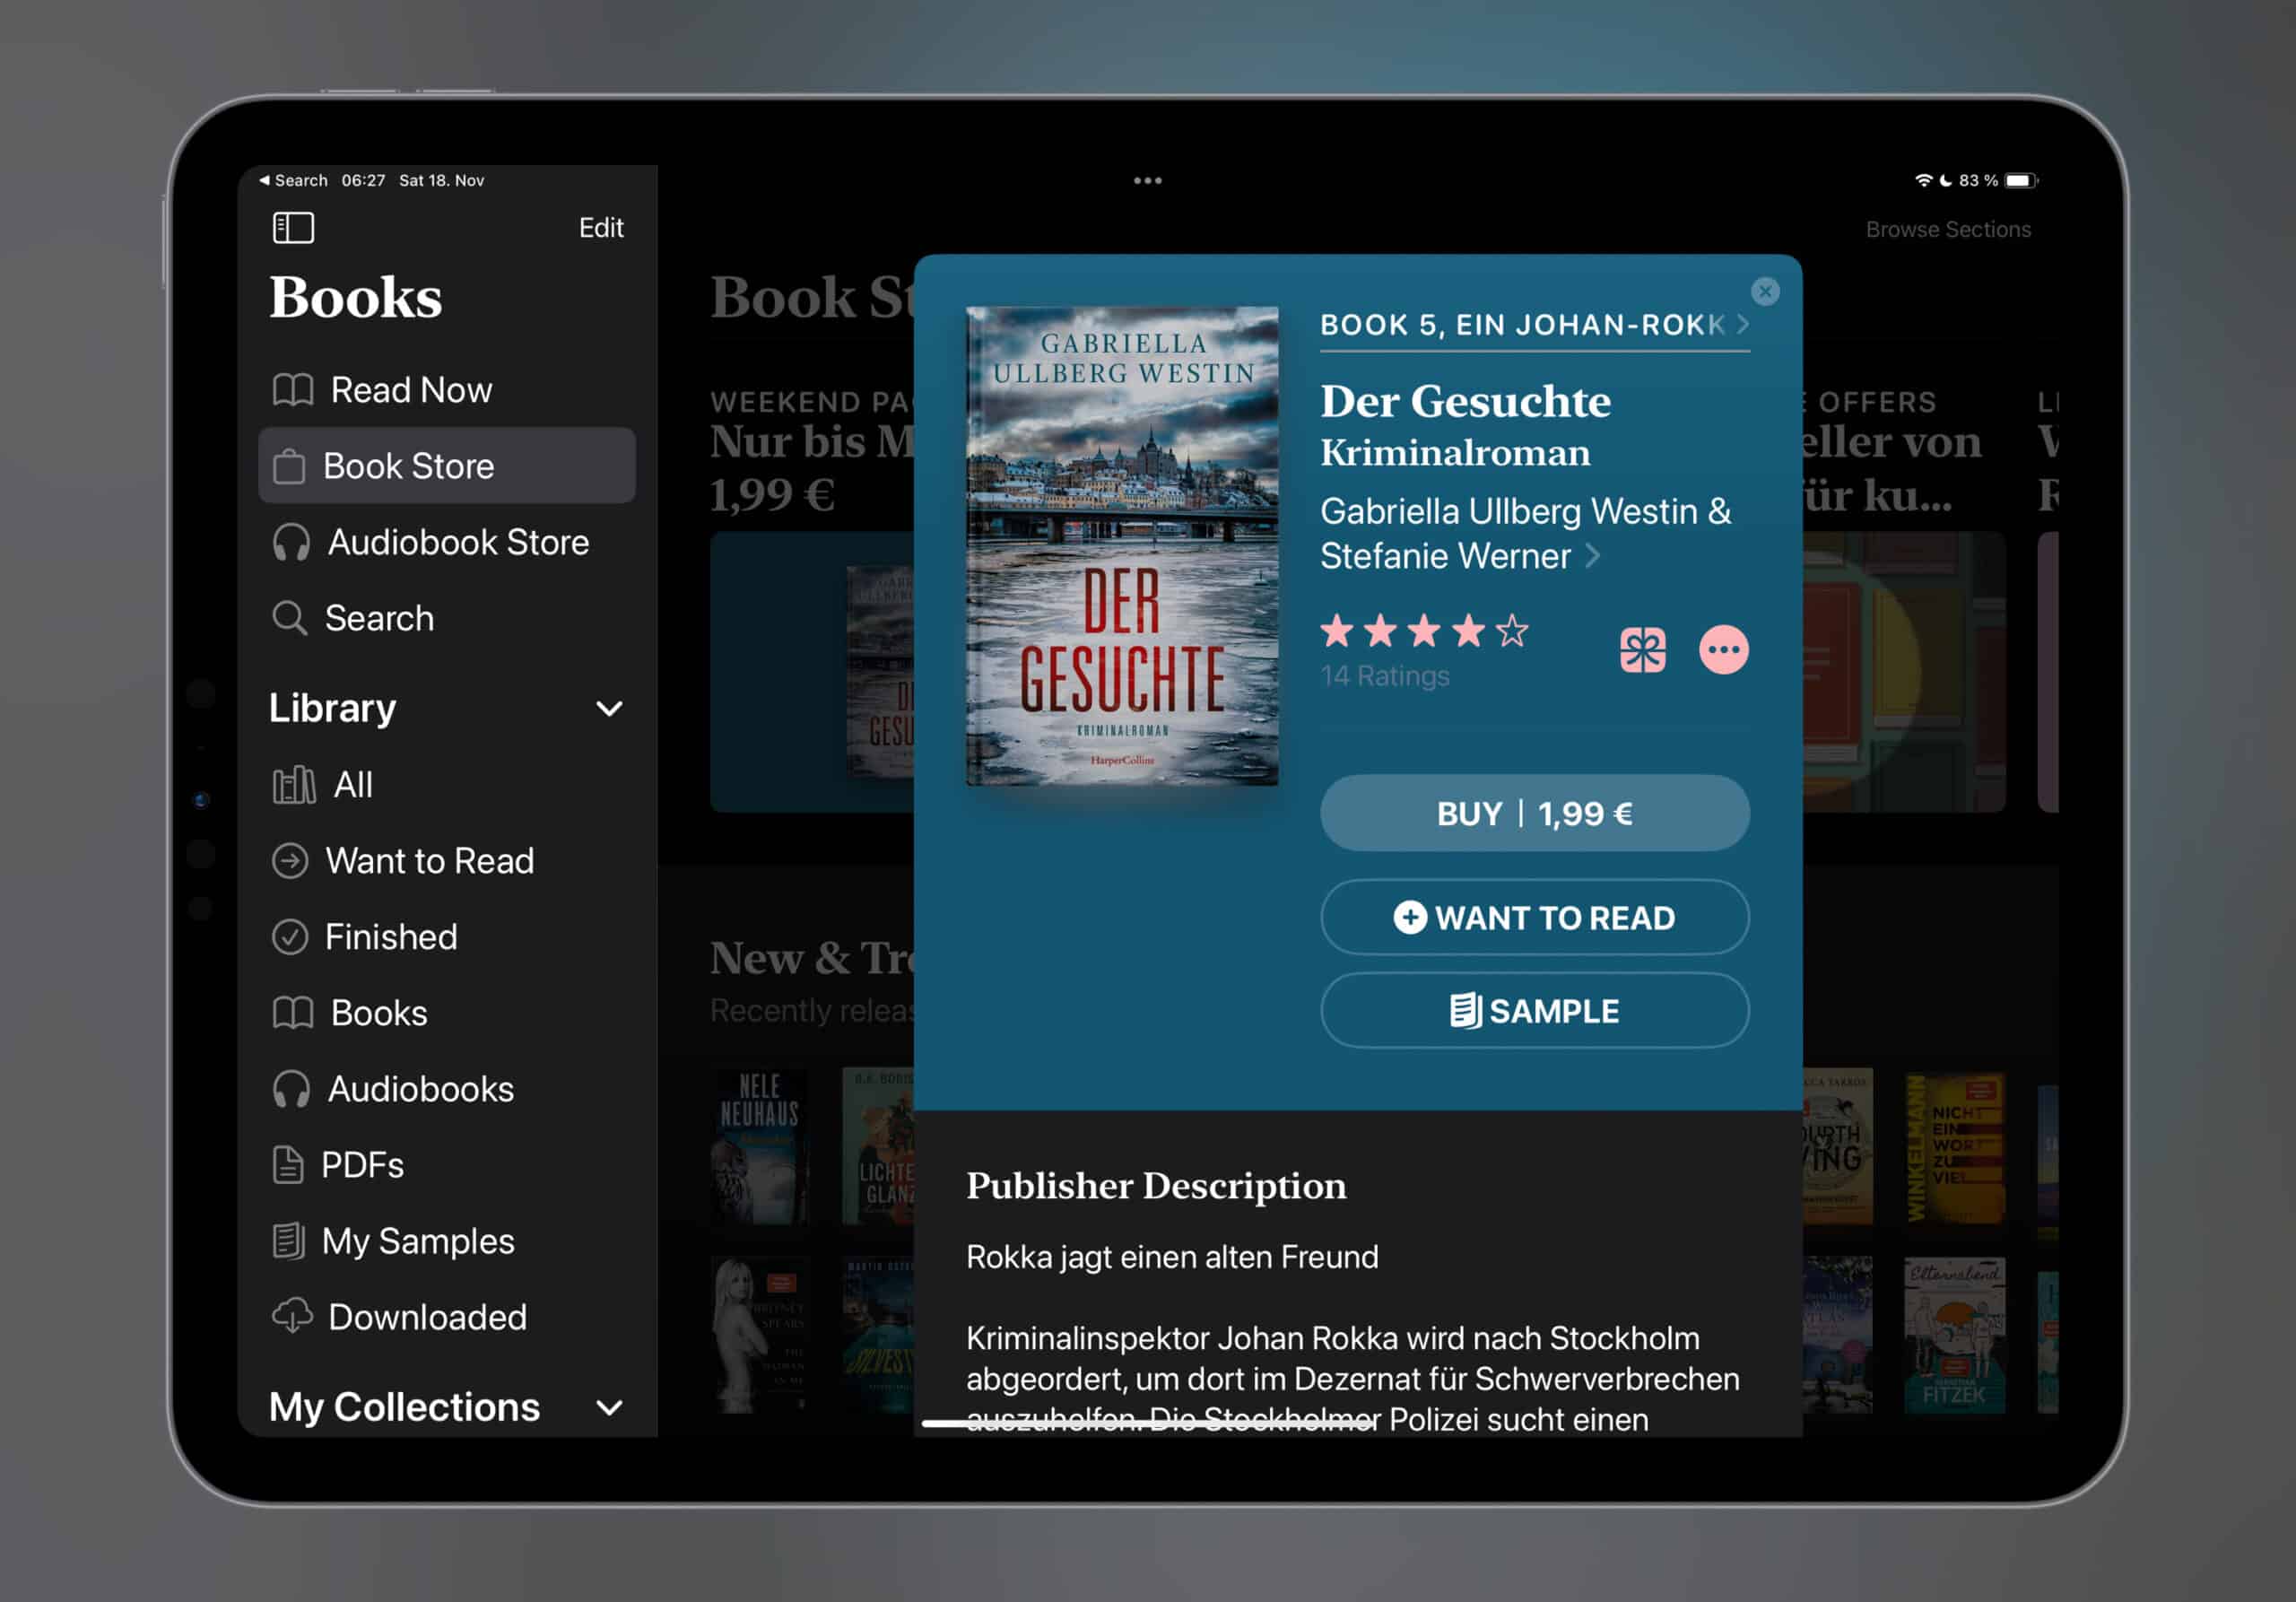The image size is (2296, 1602).
Task: Click the Finished checkmark icon
Action: (290, 937)
